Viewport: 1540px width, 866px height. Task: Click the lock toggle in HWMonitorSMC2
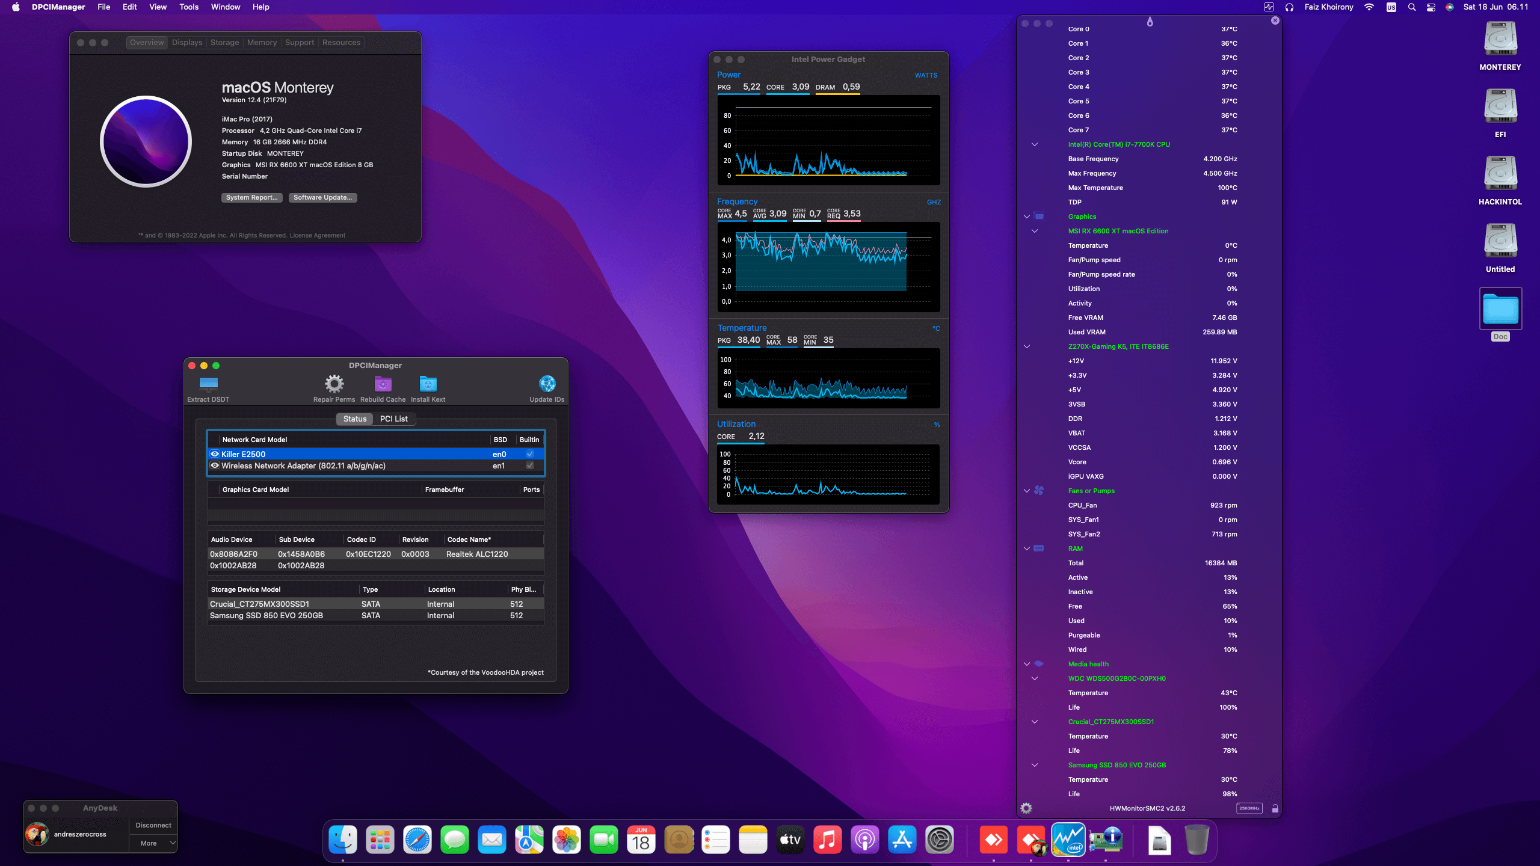pos(1275,808)
